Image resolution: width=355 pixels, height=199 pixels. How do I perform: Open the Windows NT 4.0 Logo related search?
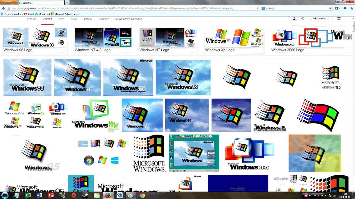[x=103, y=40]
